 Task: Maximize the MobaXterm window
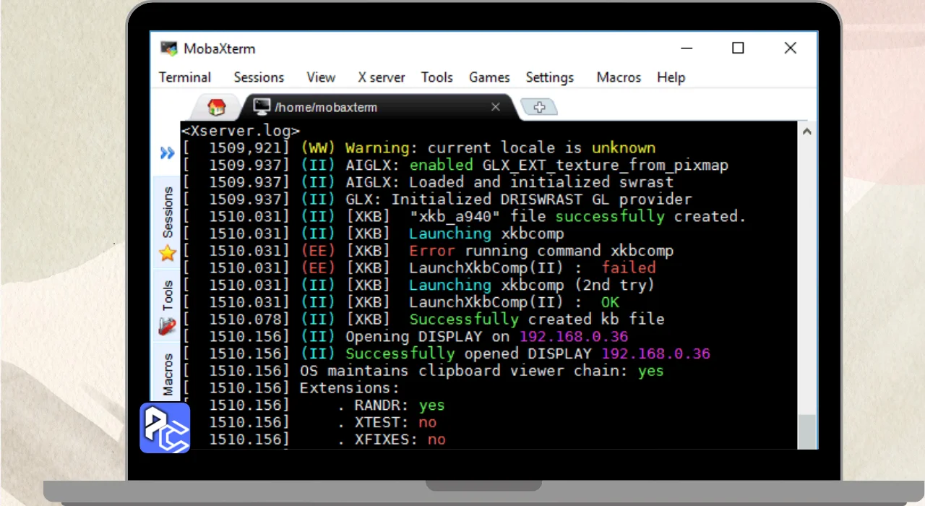pos(738,48)
